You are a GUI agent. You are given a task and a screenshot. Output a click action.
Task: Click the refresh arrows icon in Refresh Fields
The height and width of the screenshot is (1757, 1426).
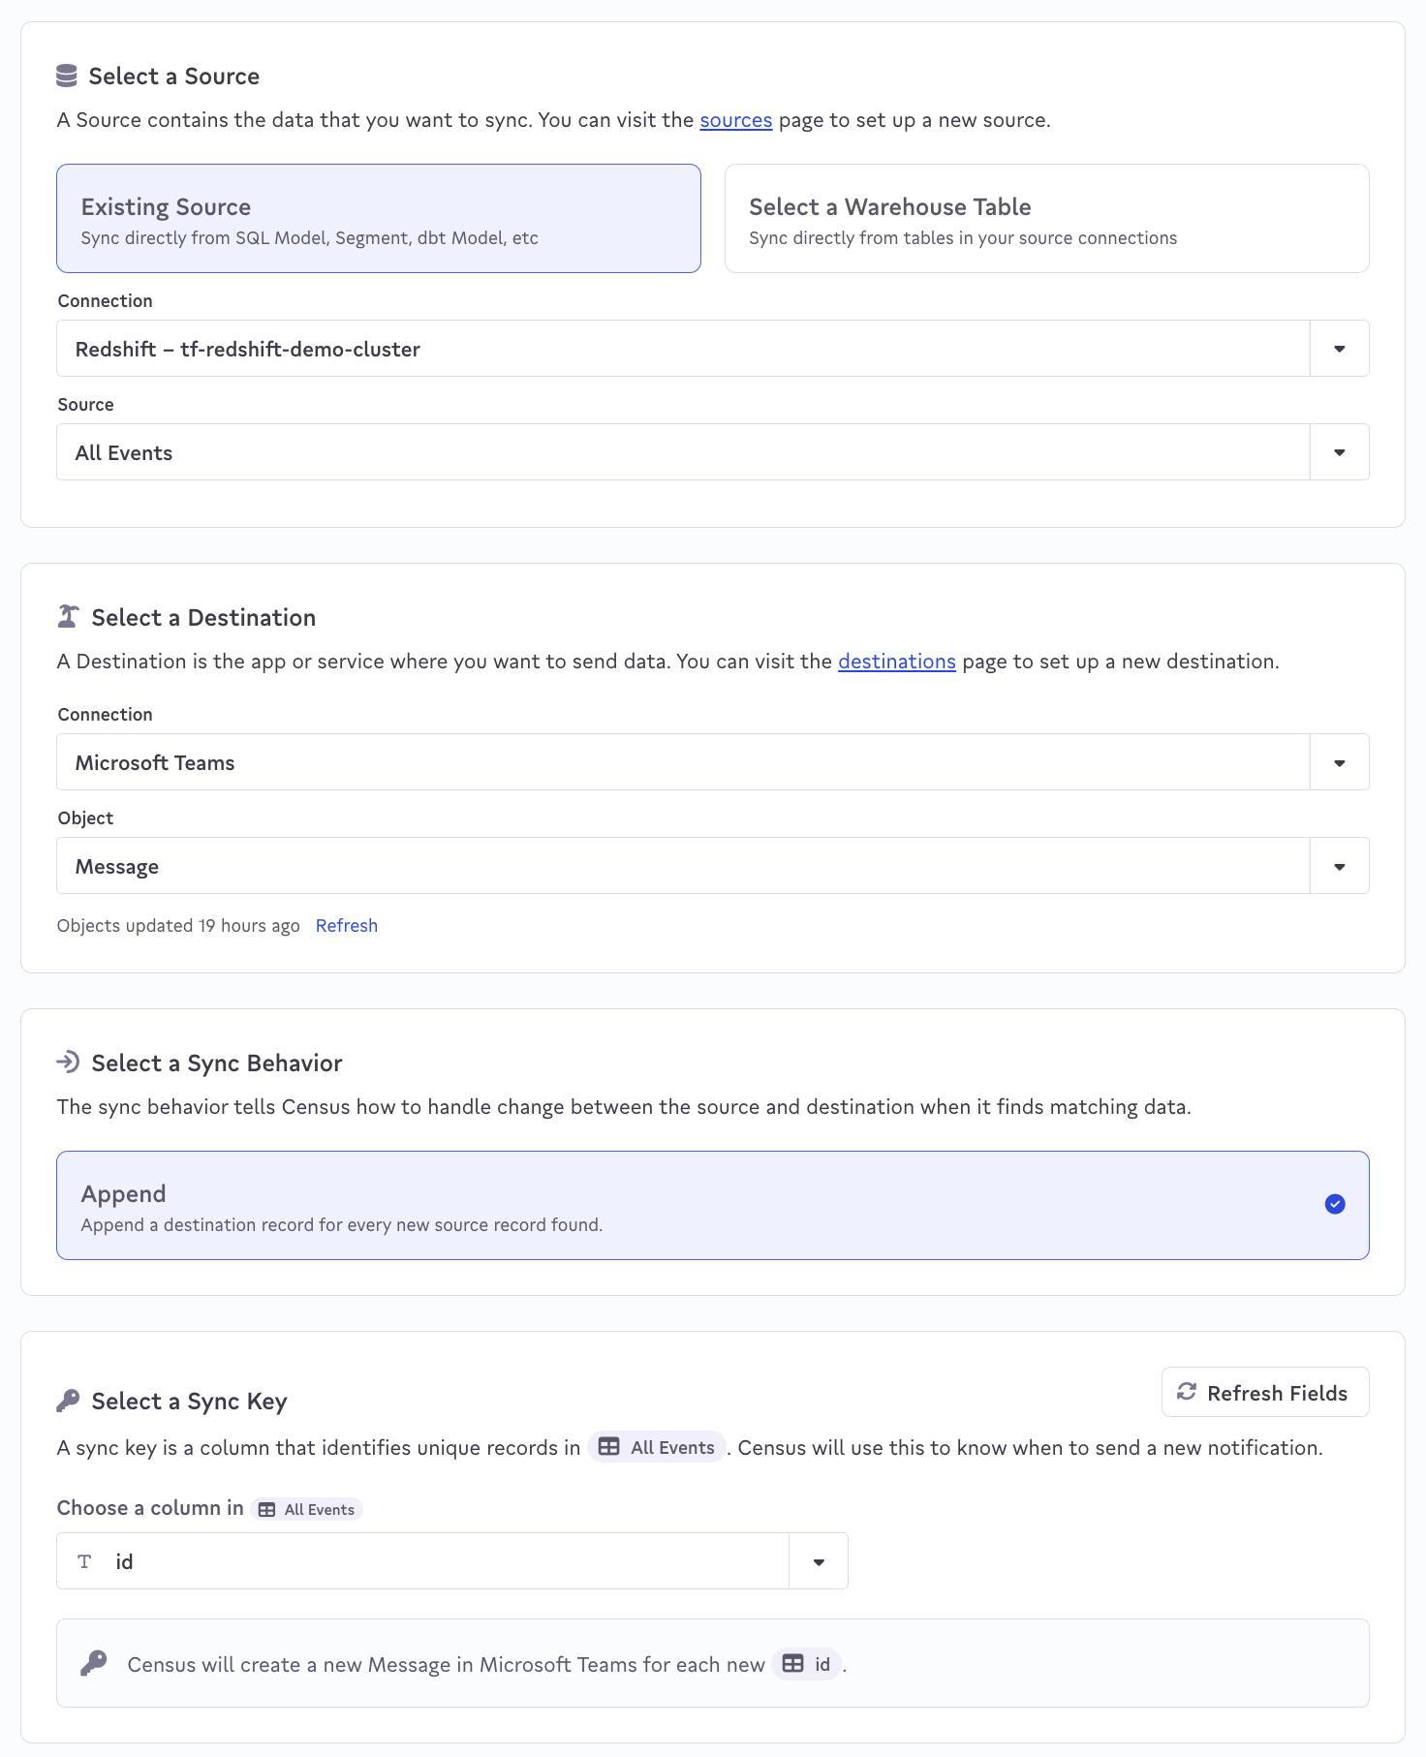coord(1187,1392)
